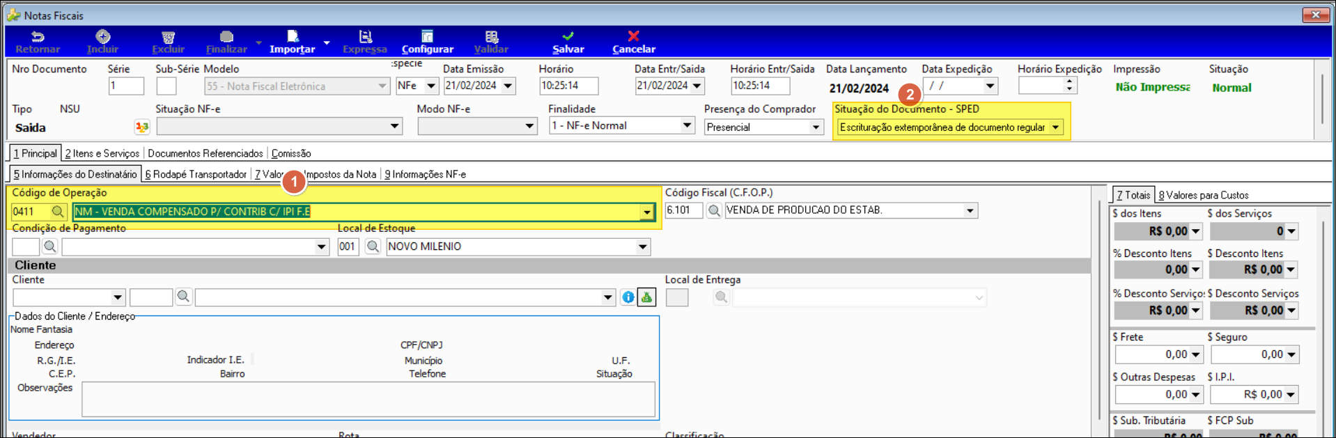Search Cliente with magnifier icon

pyautogui.click(x=183, y=297)
